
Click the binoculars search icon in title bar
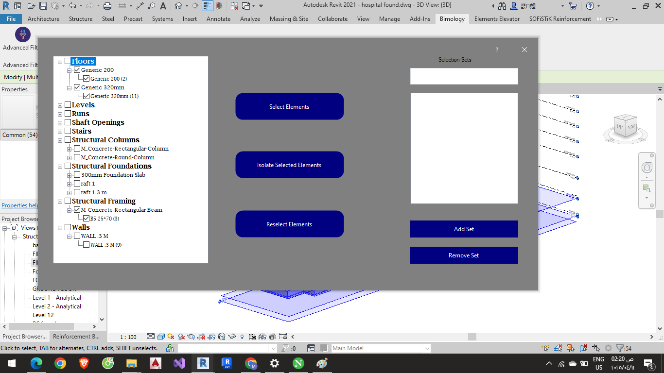pos(503,6)
